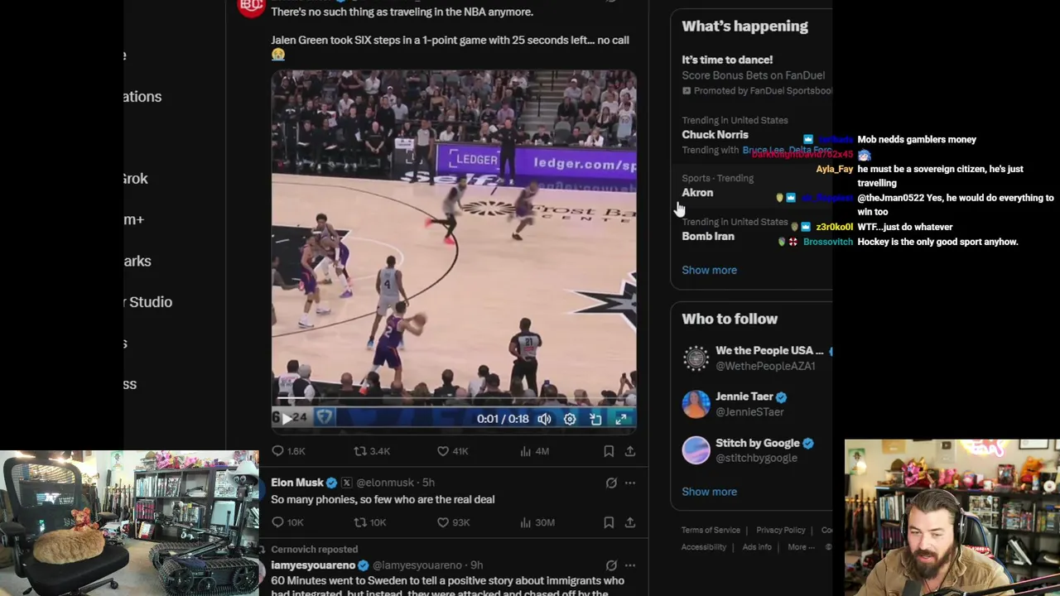The image size is (1060, 596).
Task: Expand the More footer menu
Action: pyautogui.click(x=801, y=547)
